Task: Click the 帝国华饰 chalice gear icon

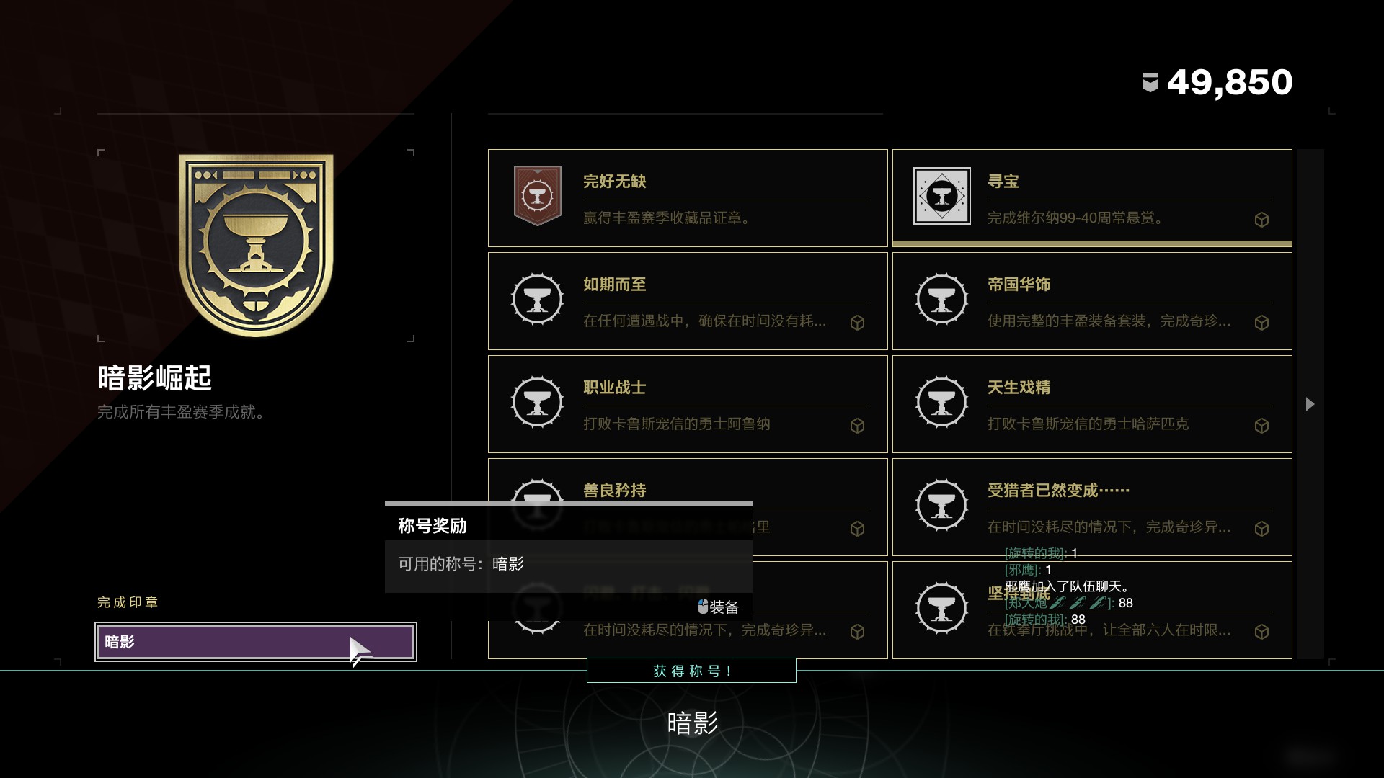Action: [x=941, y=299]
